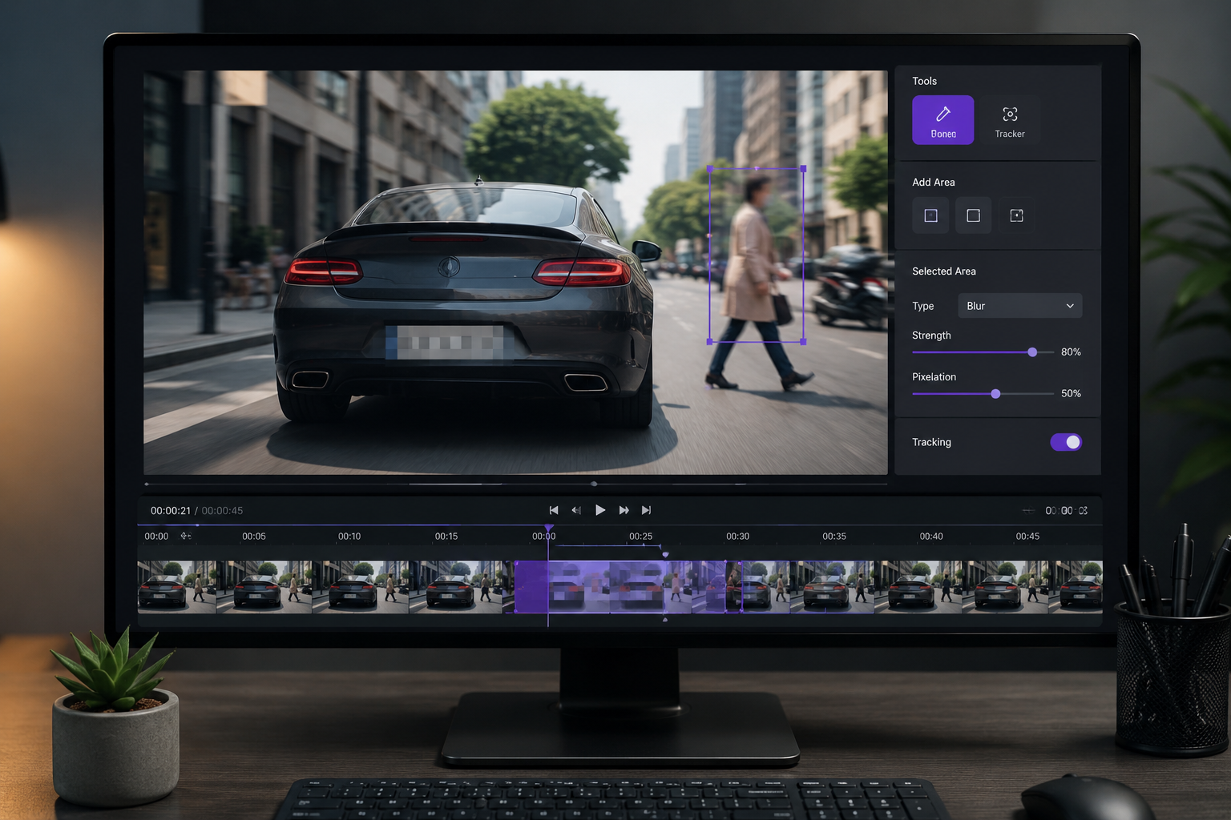Choose the first Add Area shape icon

pyautogui.click(x=930, y=215)
